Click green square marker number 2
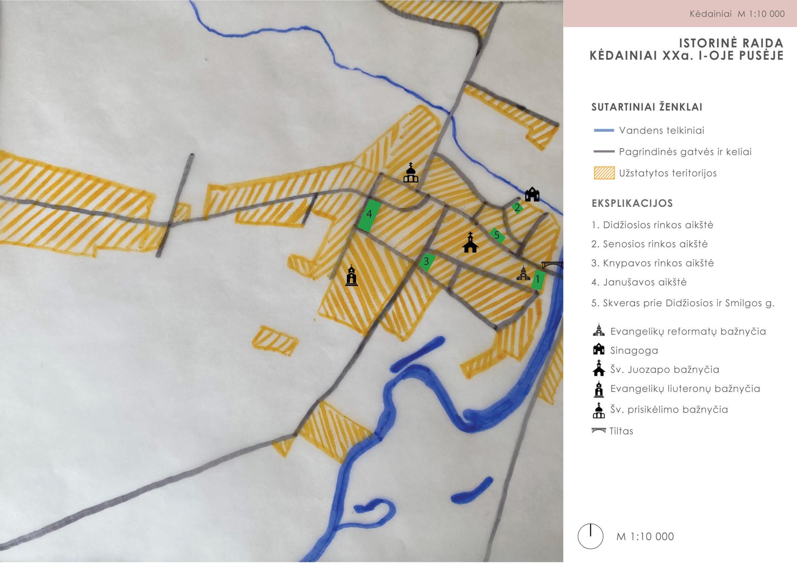This screenshot has height=563, width=797. 518,207
